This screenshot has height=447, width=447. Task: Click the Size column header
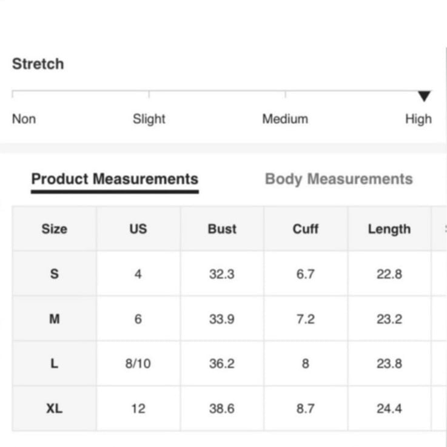(55, 229)
